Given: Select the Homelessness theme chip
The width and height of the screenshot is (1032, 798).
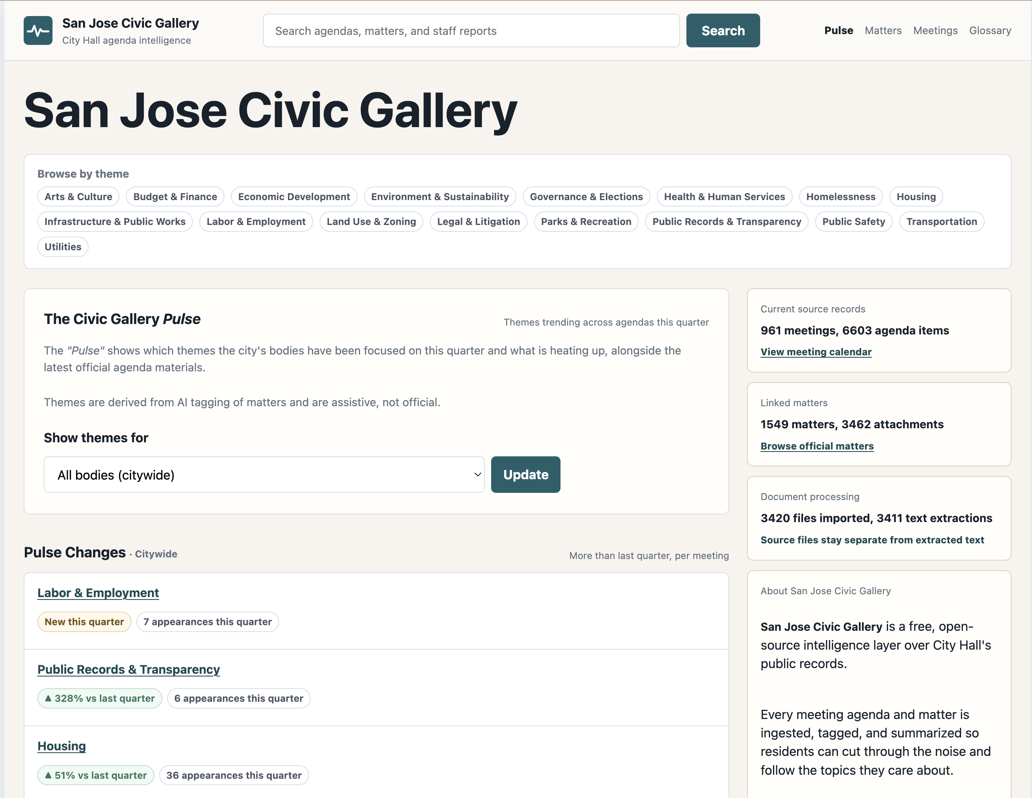Looking at the screenshot, I should 841,196.
